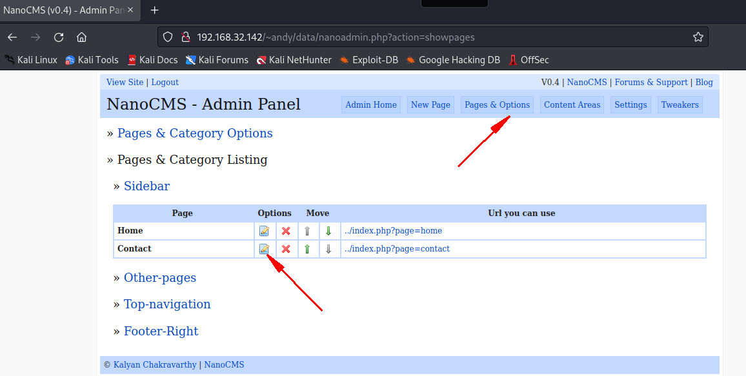The height and width of the screenshot is (376, 746).
Task: Open browser home page icon
Action: pos(82,37)
